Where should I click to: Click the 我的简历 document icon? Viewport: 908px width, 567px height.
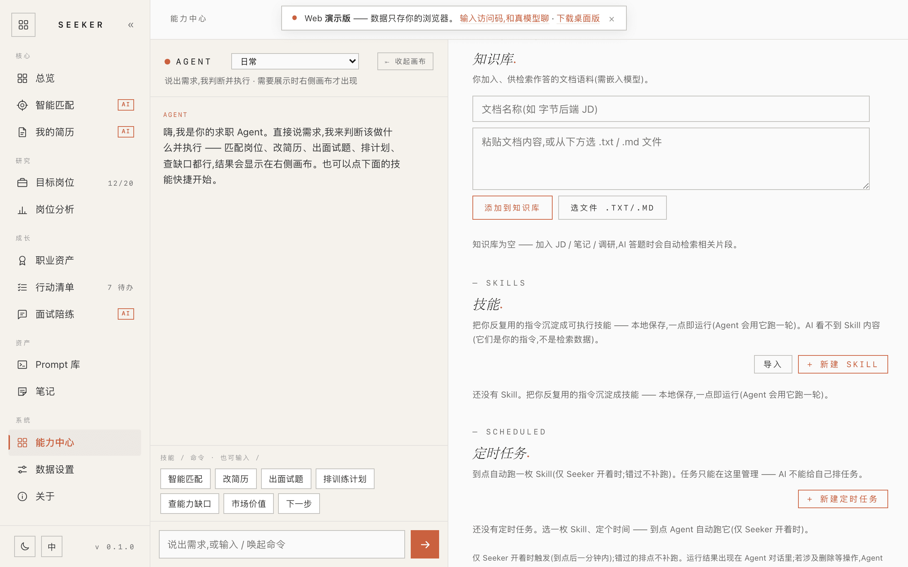[22, 133]
